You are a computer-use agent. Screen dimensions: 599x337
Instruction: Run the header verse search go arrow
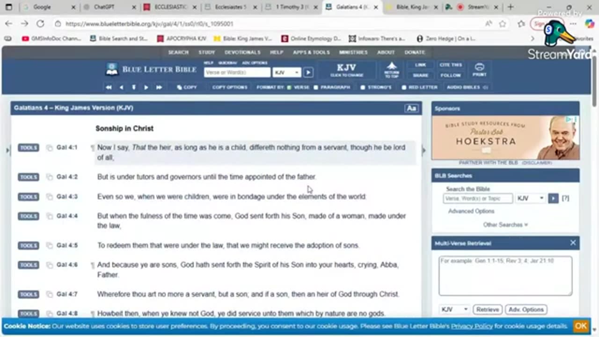(x=308, y=73)
